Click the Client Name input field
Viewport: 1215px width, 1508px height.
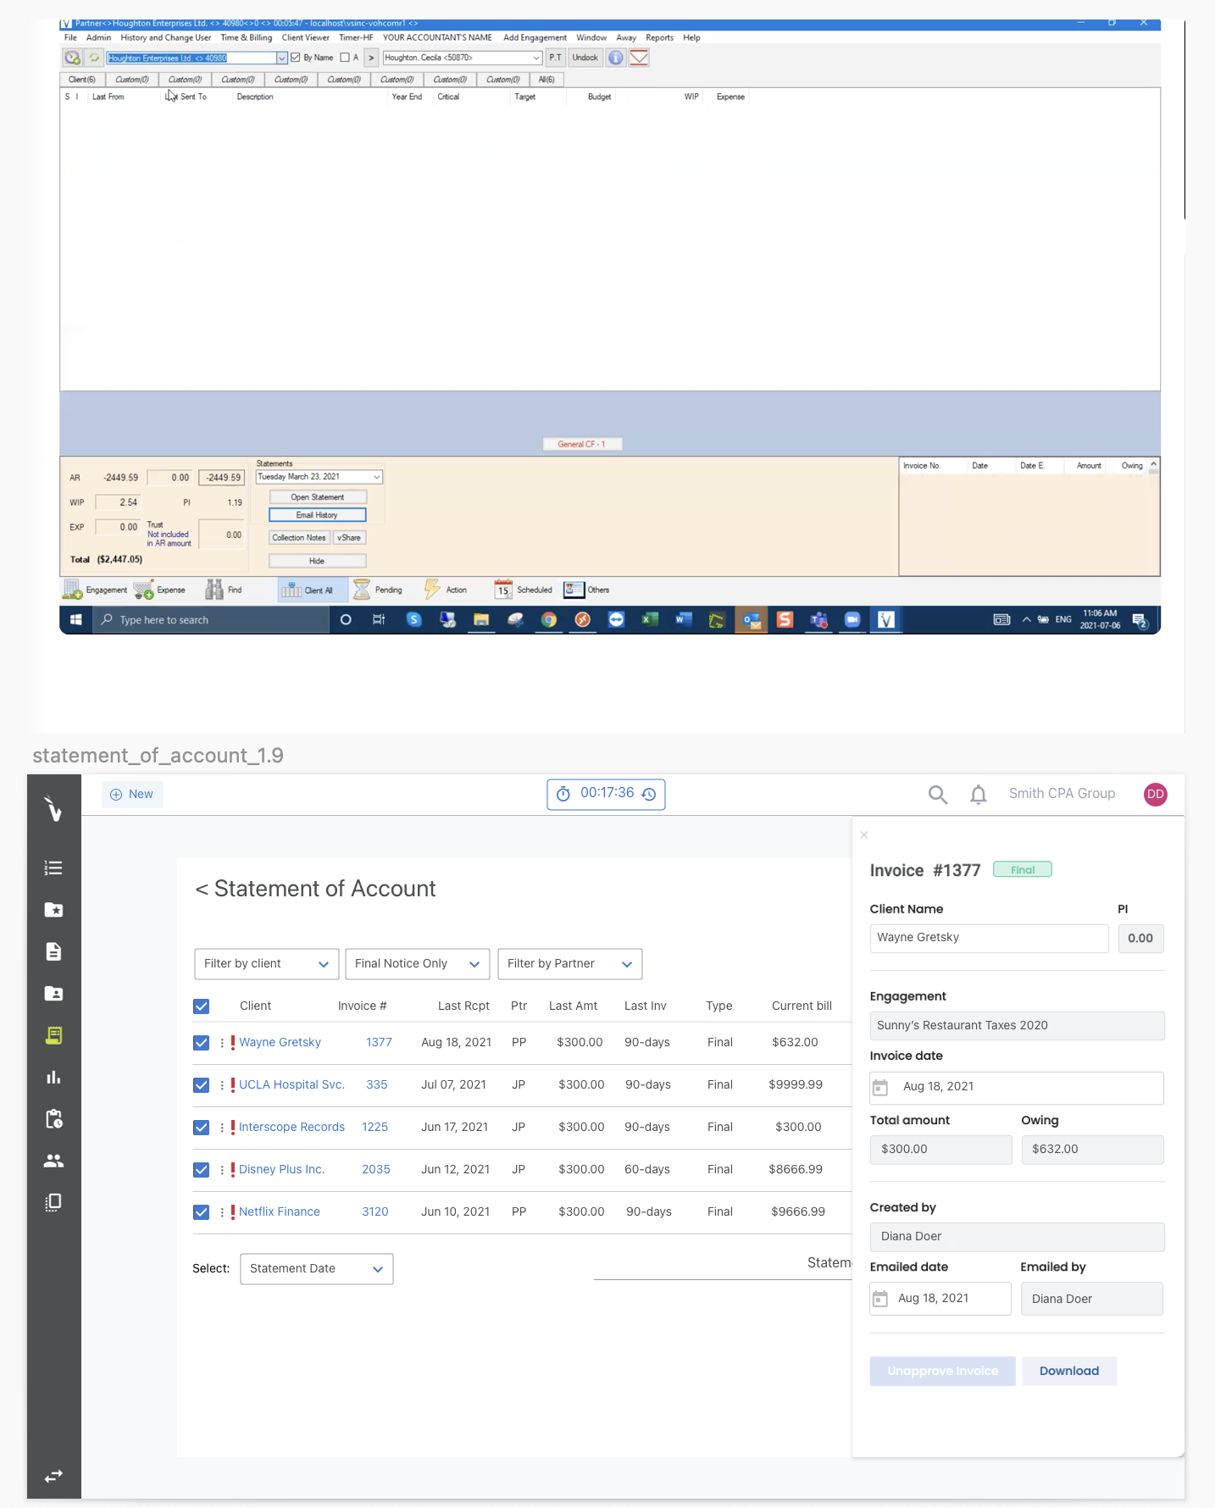988,938
